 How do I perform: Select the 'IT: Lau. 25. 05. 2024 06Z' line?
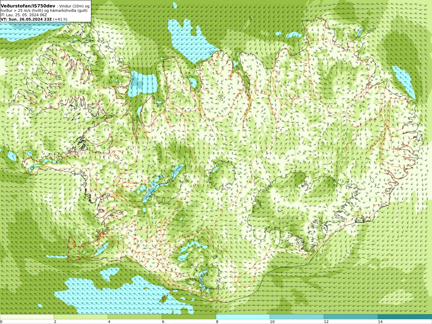pos(24,15)
